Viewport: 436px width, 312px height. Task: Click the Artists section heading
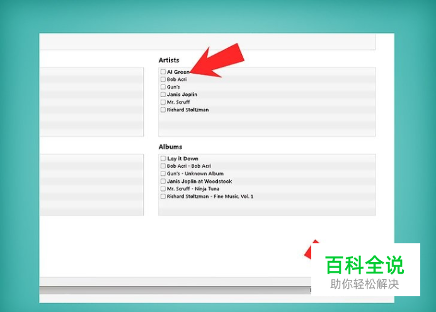pyautogui.click(x=169, y=60)
